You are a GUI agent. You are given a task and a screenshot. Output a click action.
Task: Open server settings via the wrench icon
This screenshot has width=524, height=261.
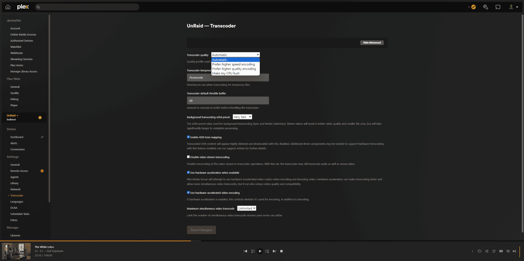[486, 7]
